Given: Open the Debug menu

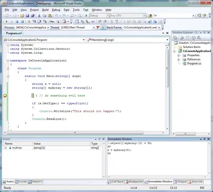Looking at the screenshot, I should pyautogui.click(x=56, y=10).
